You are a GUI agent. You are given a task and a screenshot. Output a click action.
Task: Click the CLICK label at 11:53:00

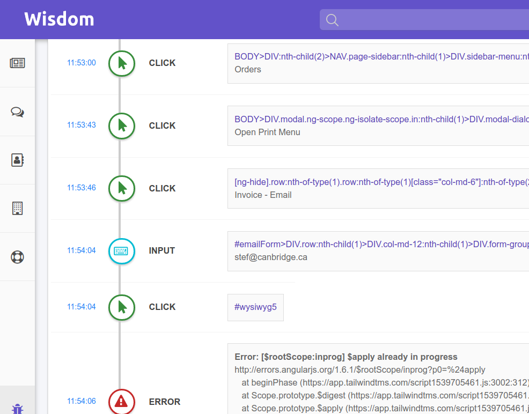tap(162, 63)
